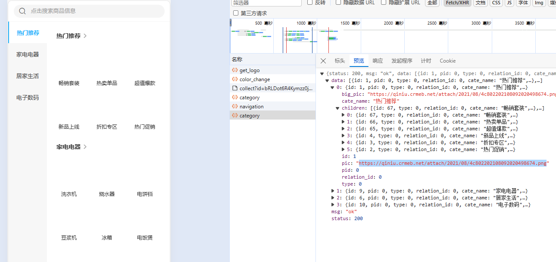Close the request details panel with X

(323, 61)
